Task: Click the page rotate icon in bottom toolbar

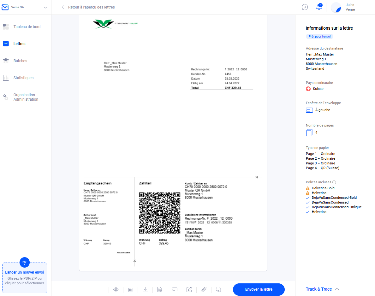Action: point(218,289)
